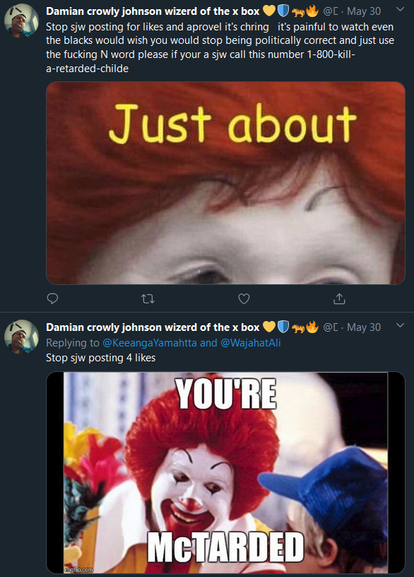
Task: Open @KeeangaYamahtta profile link
Action: click(x=149, y=342)
